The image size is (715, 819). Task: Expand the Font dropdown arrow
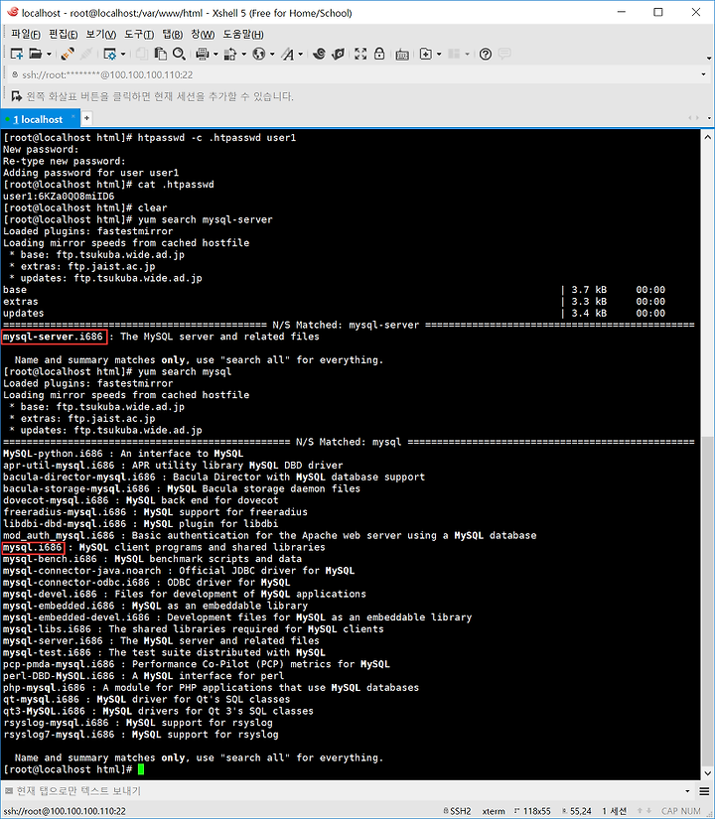(x=301, y=54)
